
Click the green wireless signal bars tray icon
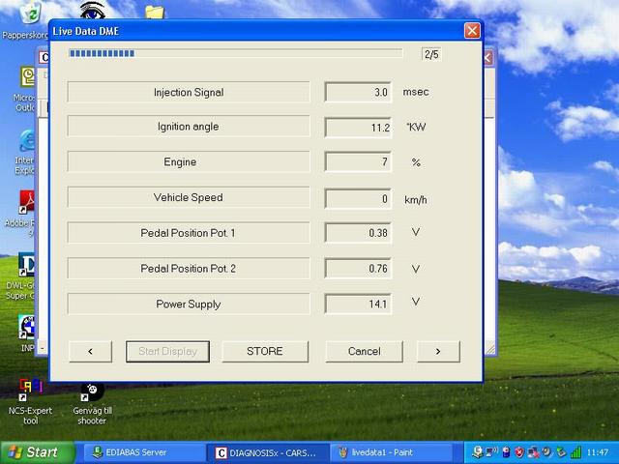577,452
